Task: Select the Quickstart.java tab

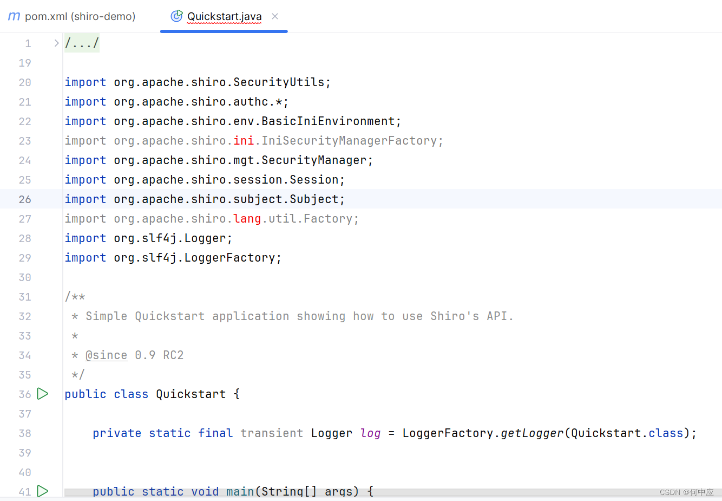Action: tap(224, 16)
